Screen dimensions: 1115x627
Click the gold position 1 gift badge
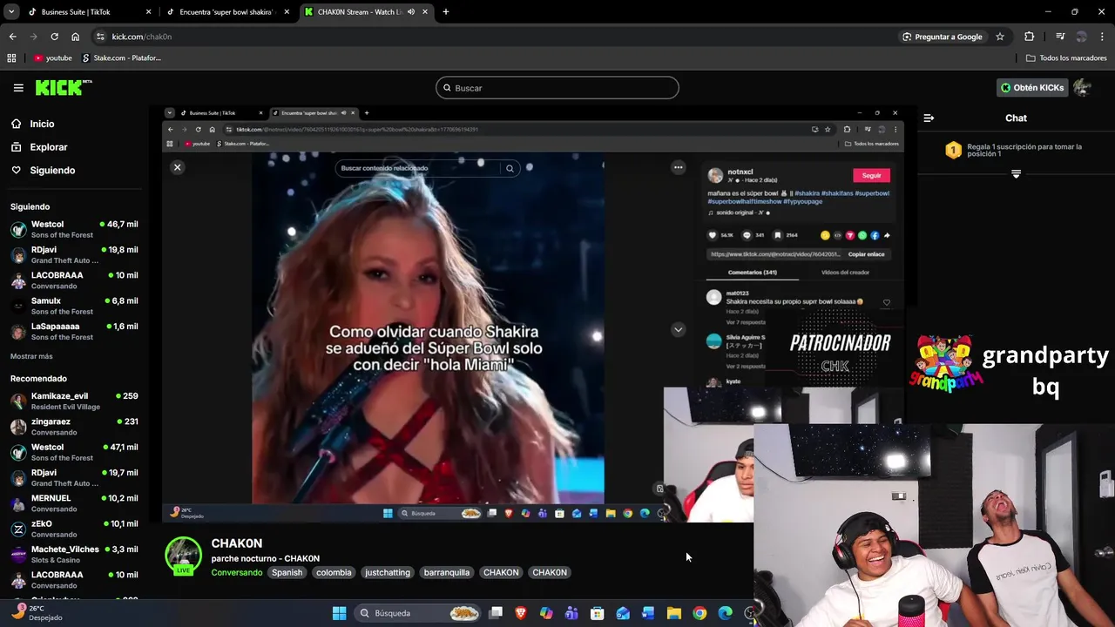[953, 151]
